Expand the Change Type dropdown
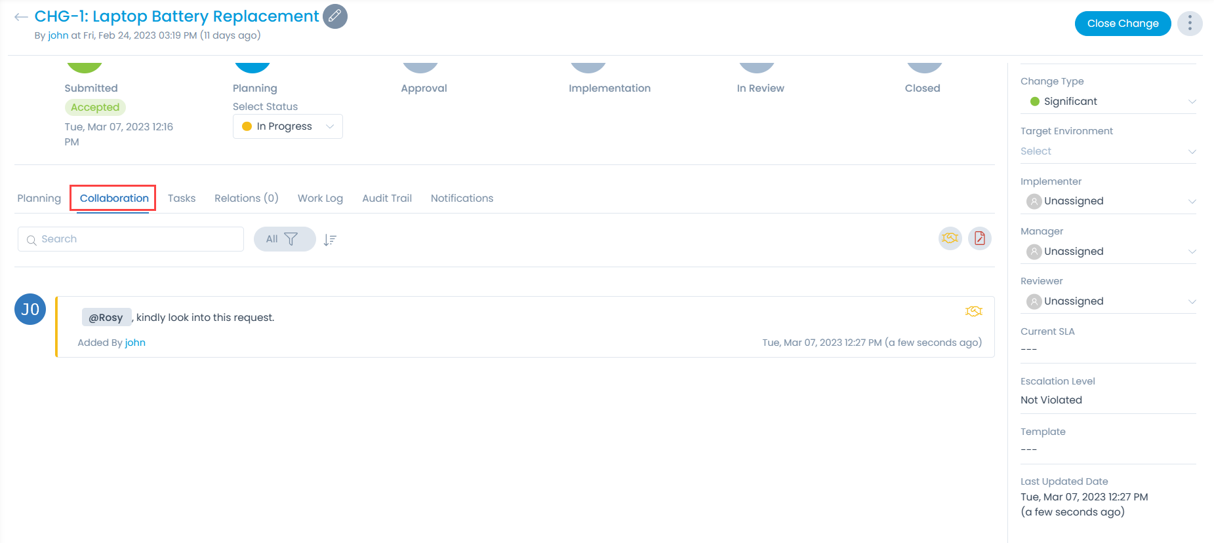Image resolution: width=1214 pixels, height=543 pixels. click(x=1108, y=102)
